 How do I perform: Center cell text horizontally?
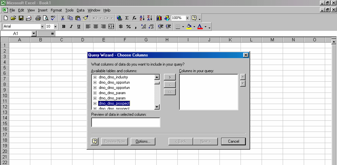(x=96, y=27)
